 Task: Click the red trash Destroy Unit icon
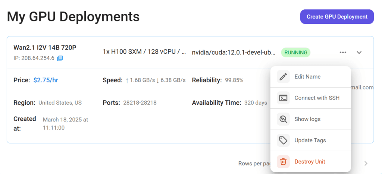(x=283, y=162)
